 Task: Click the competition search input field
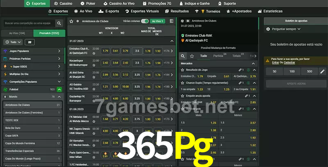[x=29, y=24]
